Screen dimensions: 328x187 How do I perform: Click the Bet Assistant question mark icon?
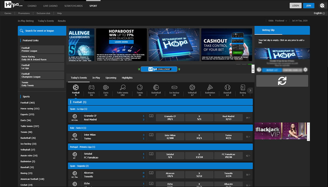[x=259, y=70]
